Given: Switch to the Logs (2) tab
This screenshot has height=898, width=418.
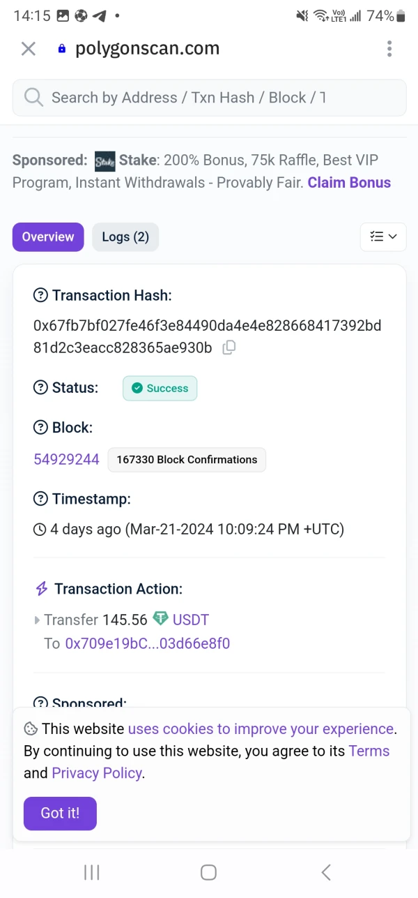Looking at the screenshot, I should coord(125,237).
